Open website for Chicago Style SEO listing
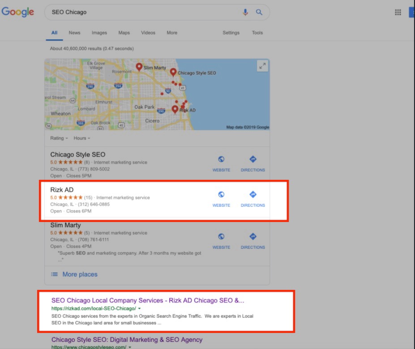The image size is (415, 349). 221,164
